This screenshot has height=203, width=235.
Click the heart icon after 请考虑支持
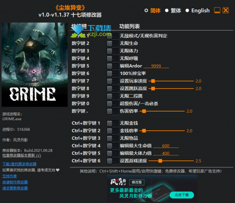point(58,170)
